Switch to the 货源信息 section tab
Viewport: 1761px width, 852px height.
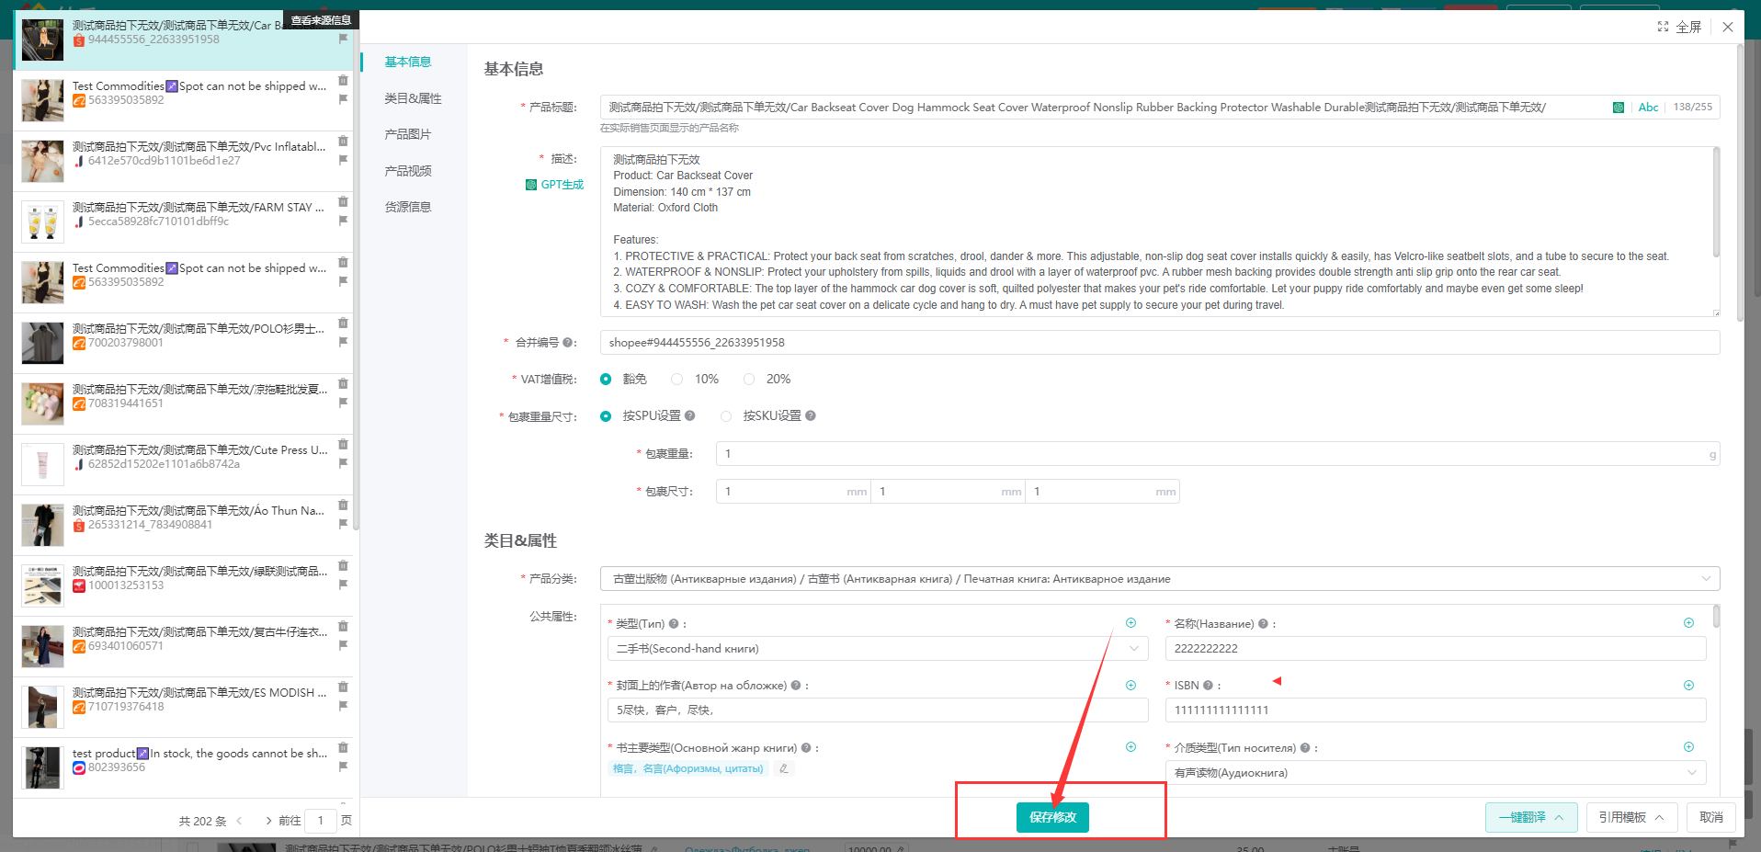click(408, 207)
